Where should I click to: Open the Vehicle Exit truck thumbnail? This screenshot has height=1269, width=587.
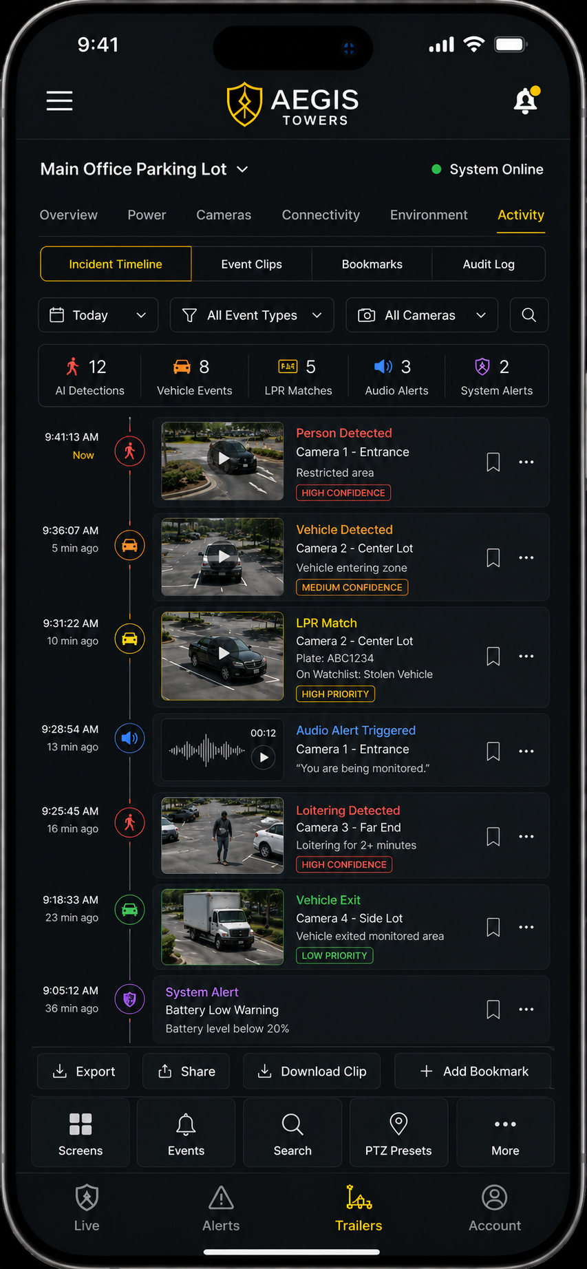pos(222,926)
